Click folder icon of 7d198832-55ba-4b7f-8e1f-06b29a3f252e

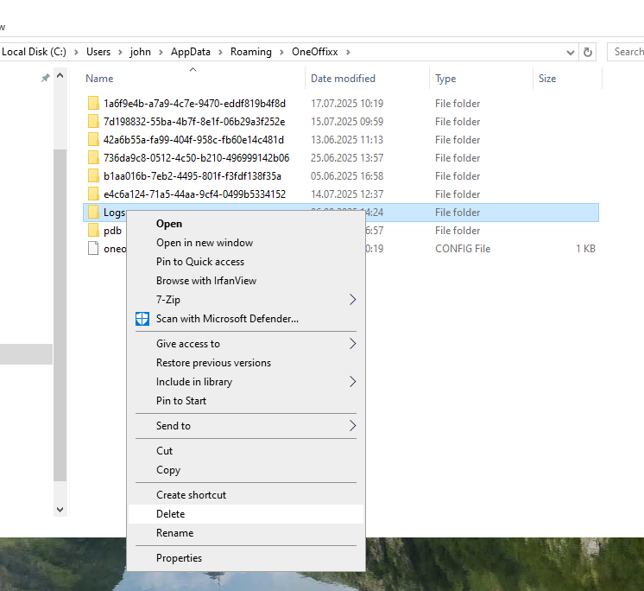[93, 121]
